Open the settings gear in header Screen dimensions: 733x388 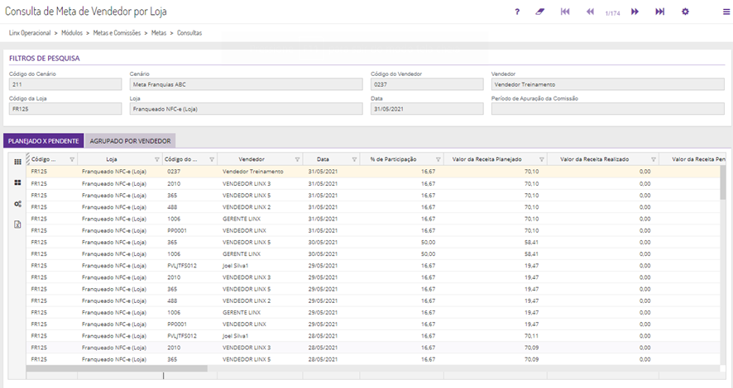(685, 12)
